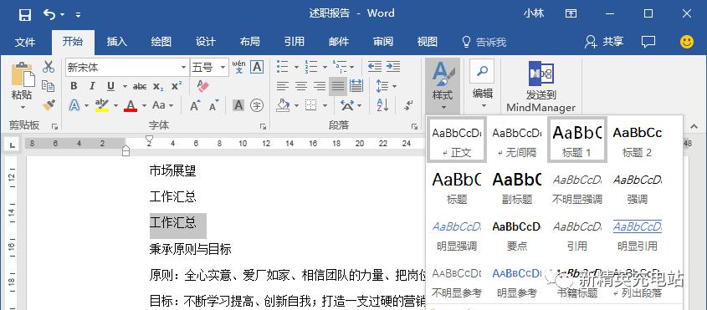Open the Change Case Aa menu
The height and width of the screenshot is (310, 707).
pos(162,105)
